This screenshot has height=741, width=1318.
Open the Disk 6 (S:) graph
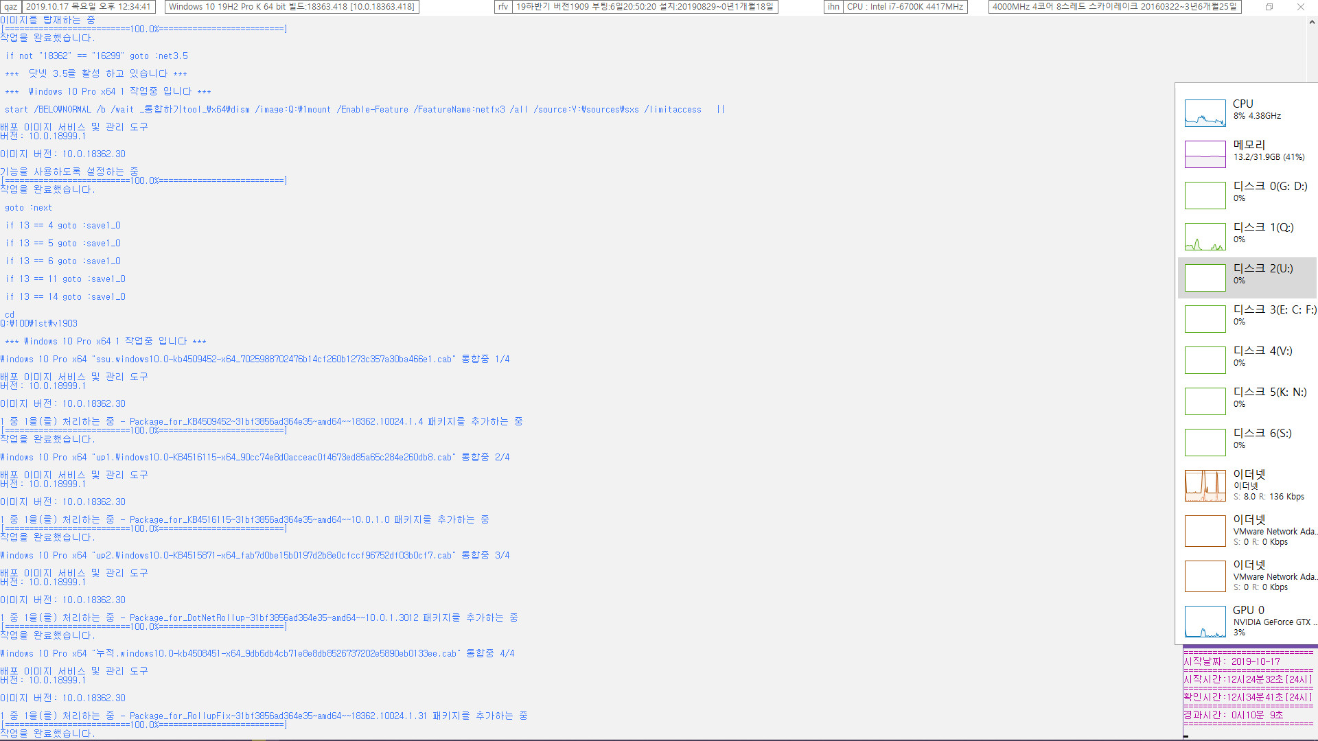click(1205, 443)
